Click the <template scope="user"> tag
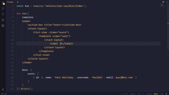This screenshot has width=169, height=95. (54, 36)
